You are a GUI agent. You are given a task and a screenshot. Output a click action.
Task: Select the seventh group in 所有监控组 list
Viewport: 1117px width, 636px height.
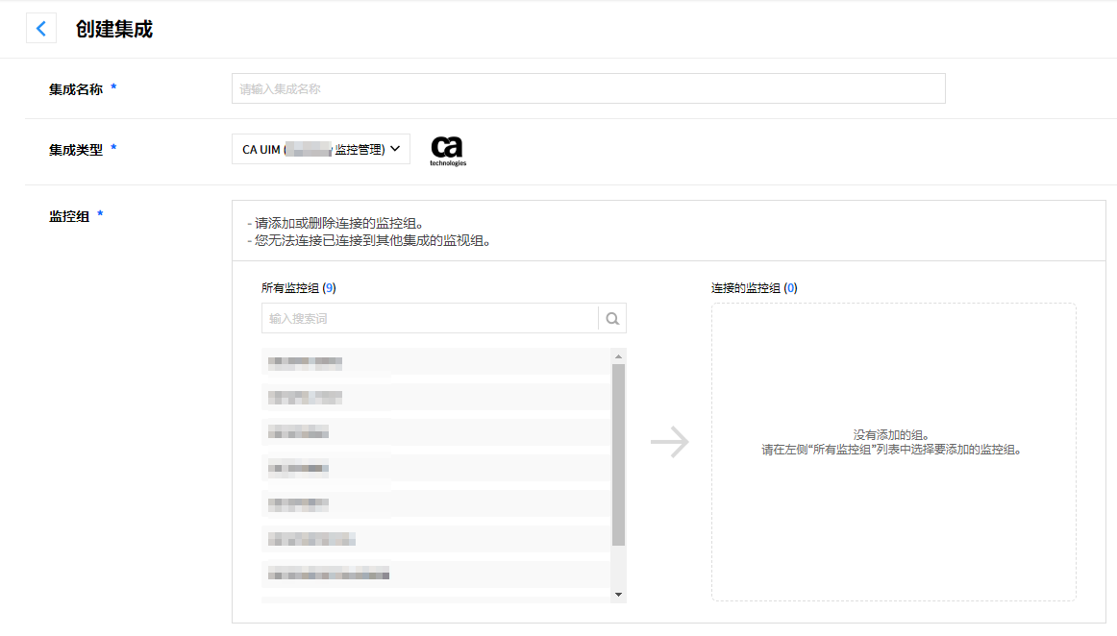coord(435,575)
